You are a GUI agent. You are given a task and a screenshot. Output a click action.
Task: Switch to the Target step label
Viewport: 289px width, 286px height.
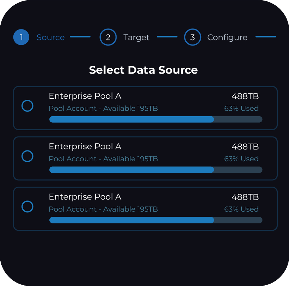(136, 37)
